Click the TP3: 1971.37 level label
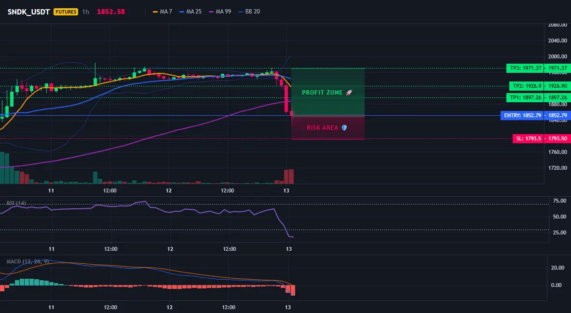 (x=525, y=68)
